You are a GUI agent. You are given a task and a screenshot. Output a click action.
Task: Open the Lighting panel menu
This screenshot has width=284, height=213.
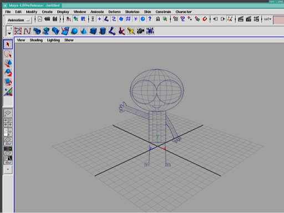53,40
